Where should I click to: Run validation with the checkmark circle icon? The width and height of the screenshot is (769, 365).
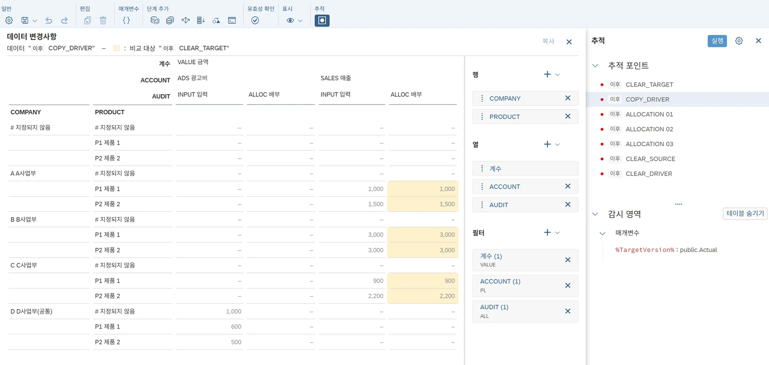point(255,20)
